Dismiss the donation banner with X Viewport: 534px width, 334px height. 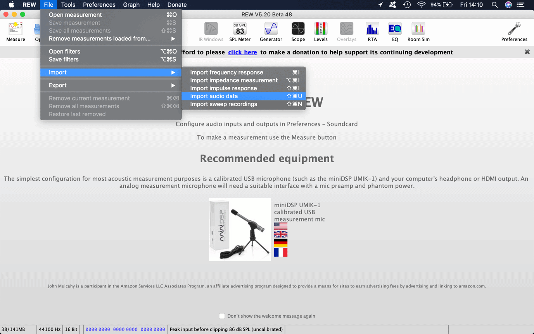[527, 52]
